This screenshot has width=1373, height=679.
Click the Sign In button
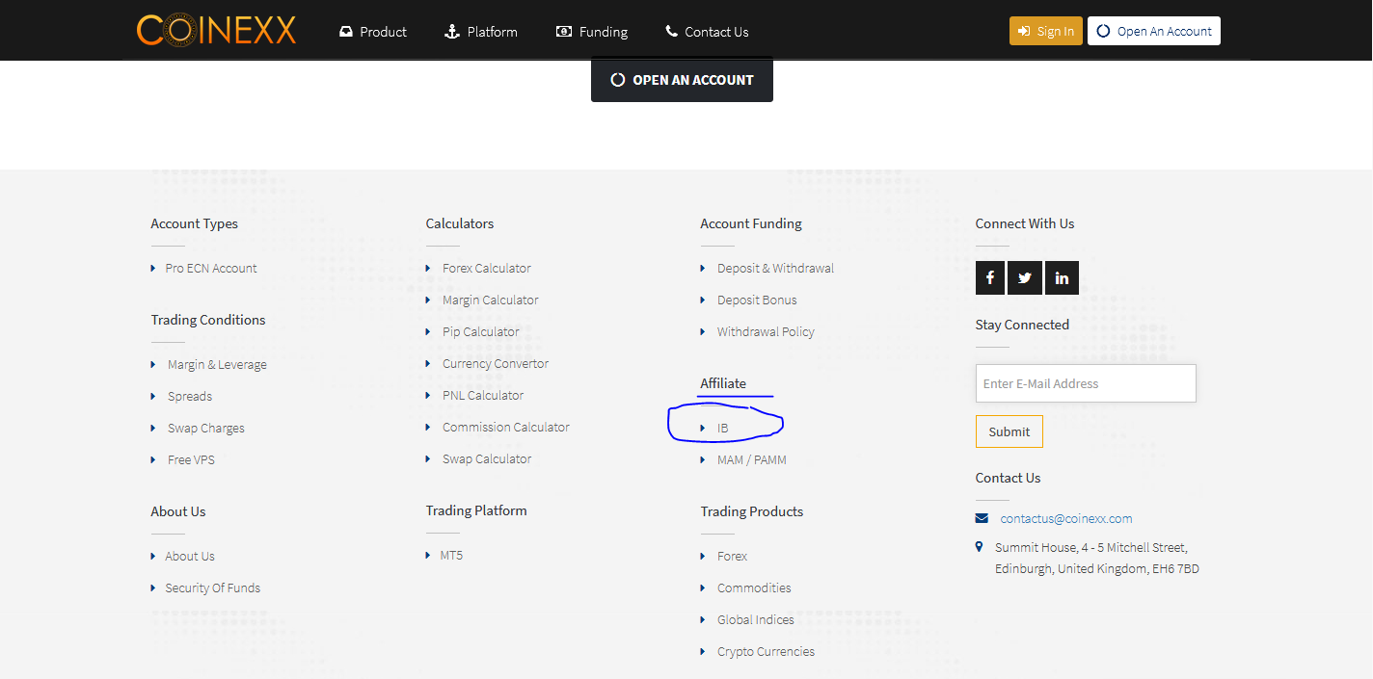pyautogui.click(x=1046, y=31)
